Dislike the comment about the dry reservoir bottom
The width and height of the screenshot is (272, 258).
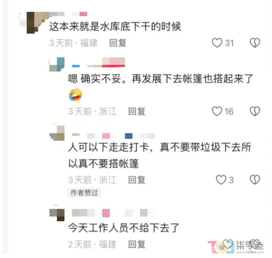coord(255,43)
